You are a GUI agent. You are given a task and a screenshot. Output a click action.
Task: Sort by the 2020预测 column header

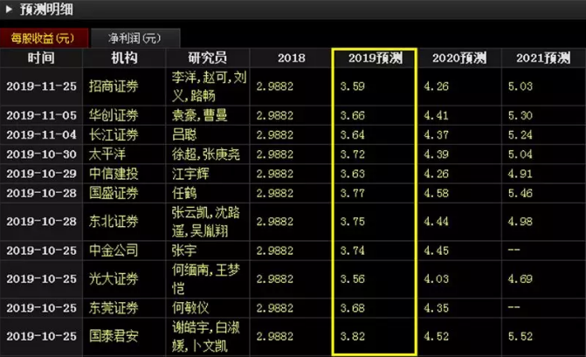point(459,58)
